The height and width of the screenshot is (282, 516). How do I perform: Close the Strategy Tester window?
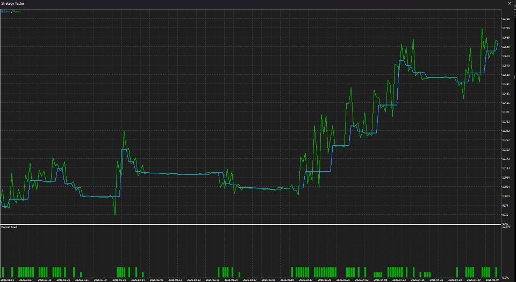point(510,3)
